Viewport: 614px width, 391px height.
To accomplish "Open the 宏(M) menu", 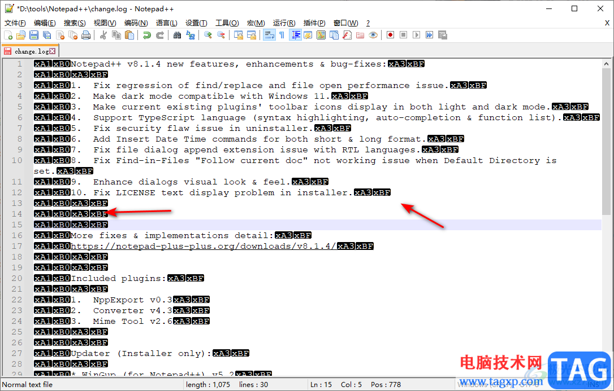I will click(256, 23).
